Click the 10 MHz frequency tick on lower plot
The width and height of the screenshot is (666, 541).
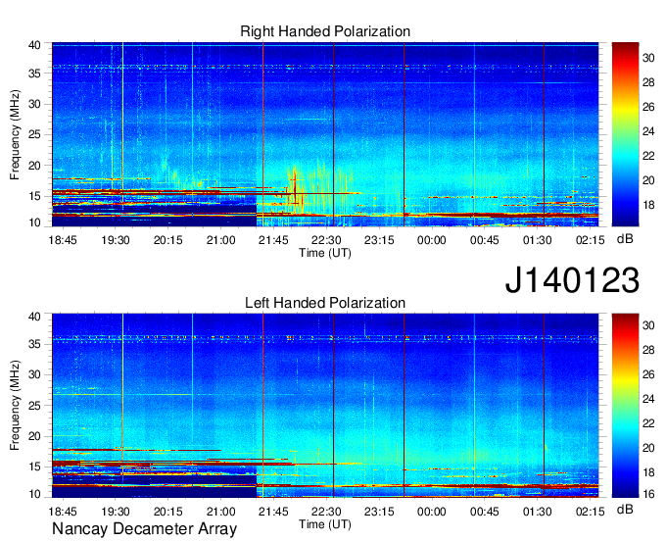[x=34, y=494]
